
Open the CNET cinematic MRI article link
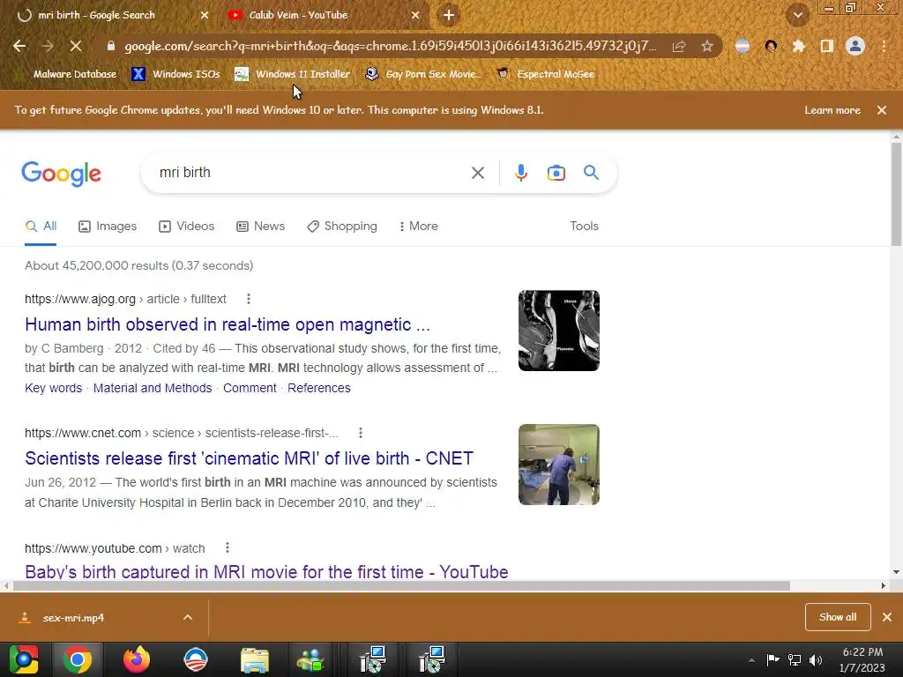(249, 458)
